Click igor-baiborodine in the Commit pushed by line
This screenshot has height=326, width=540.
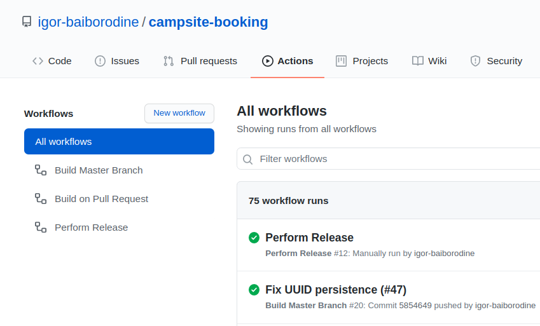click(505, 305)
